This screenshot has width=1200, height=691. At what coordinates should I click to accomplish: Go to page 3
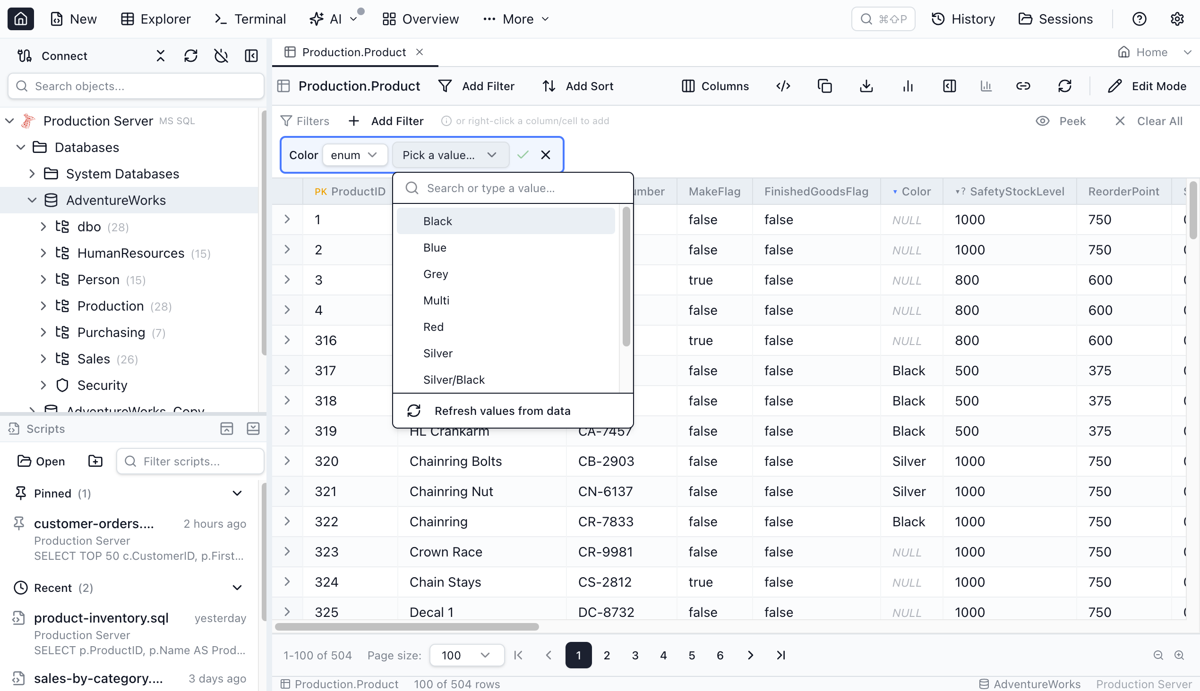tap(635, 656)
